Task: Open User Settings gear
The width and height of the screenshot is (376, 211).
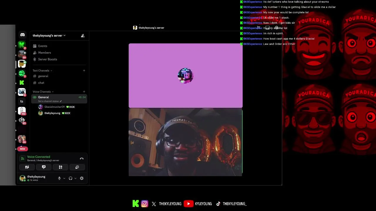Action: tap(82, 178)
